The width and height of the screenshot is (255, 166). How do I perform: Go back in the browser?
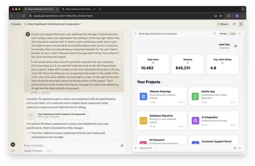pyautogui.click(x=12, y=16)
